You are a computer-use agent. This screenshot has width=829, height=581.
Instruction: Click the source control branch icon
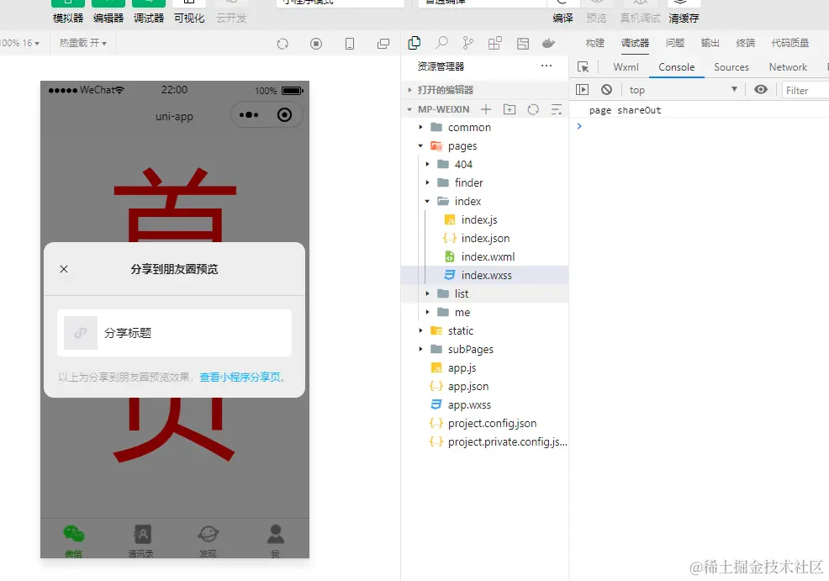pos(467,43)
